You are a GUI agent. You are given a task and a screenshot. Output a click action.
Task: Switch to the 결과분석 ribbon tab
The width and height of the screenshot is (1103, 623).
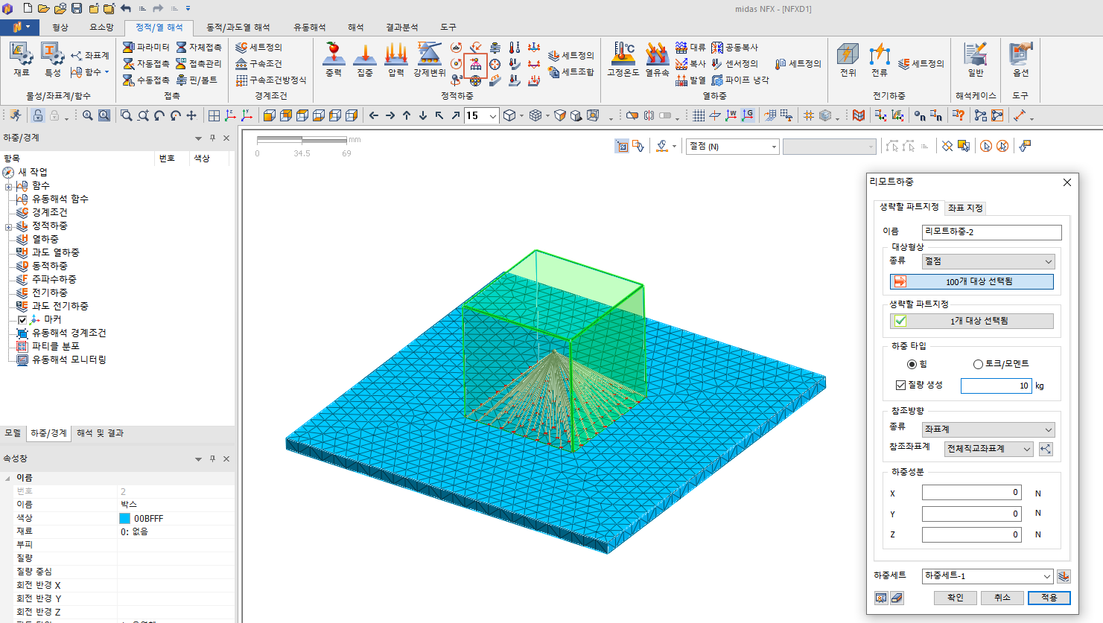coord(401,28)
